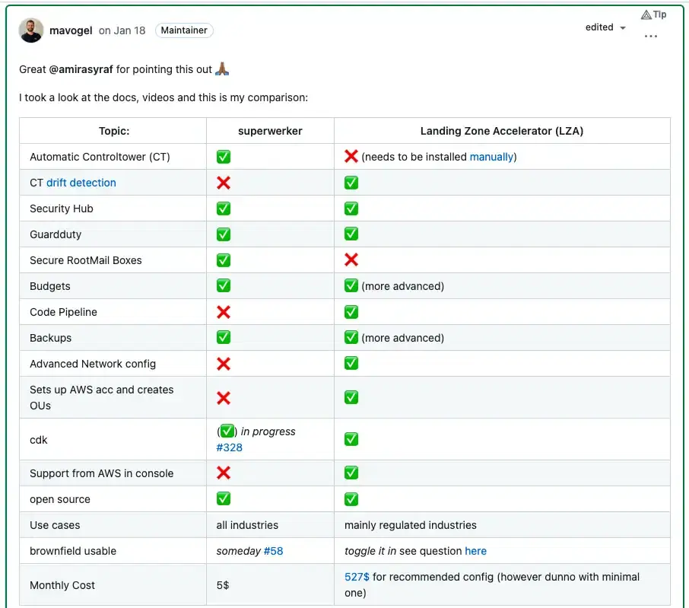Select 'I took a look at the docs' sentence

tap(164, 97)
